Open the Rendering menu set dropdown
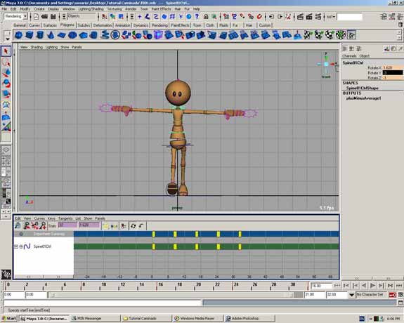404x323 pixels. (x=25, y=16)
